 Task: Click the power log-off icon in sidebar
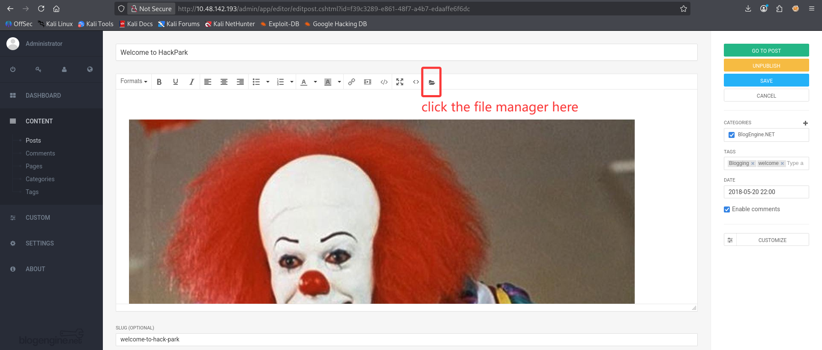[x=13, y=69]
